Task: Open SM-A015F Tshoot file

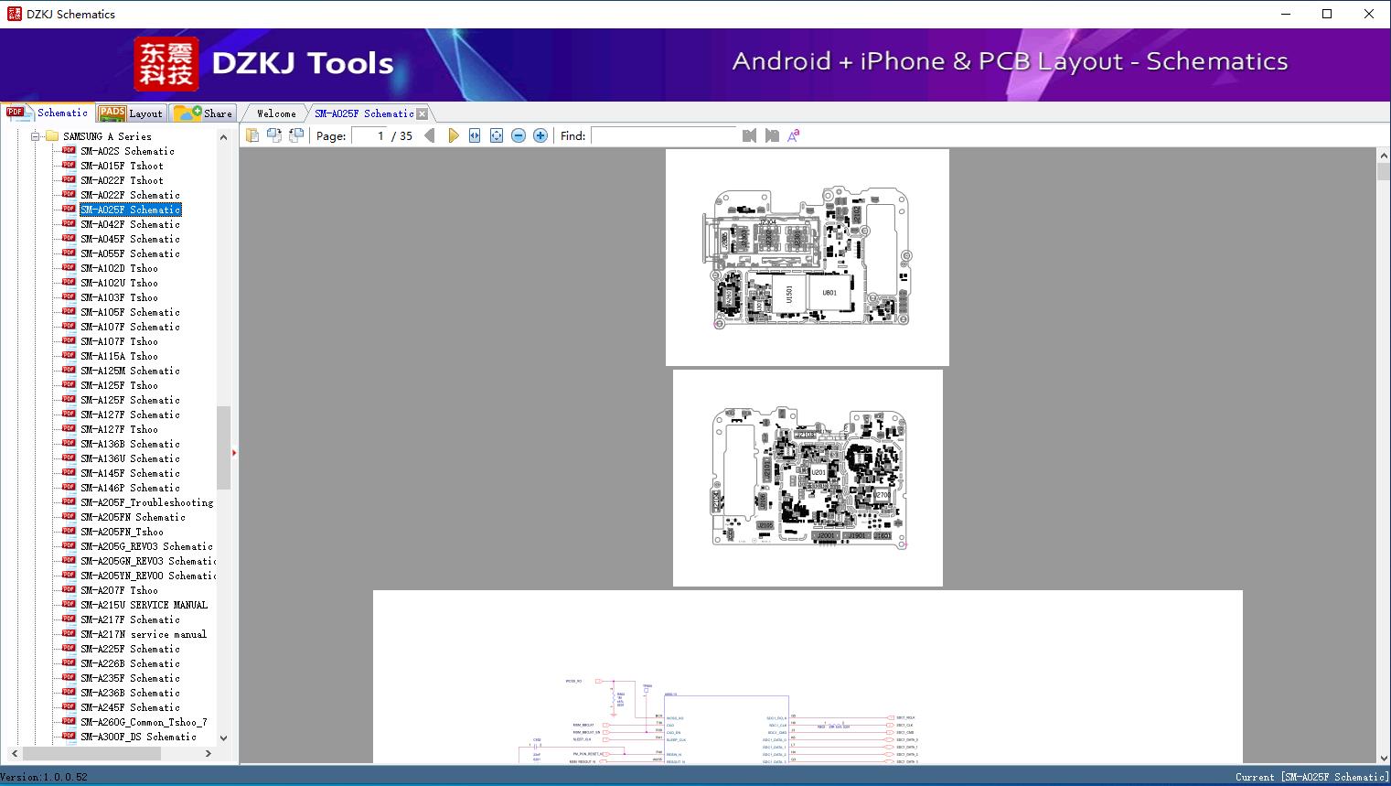Action: pos(122,166)
